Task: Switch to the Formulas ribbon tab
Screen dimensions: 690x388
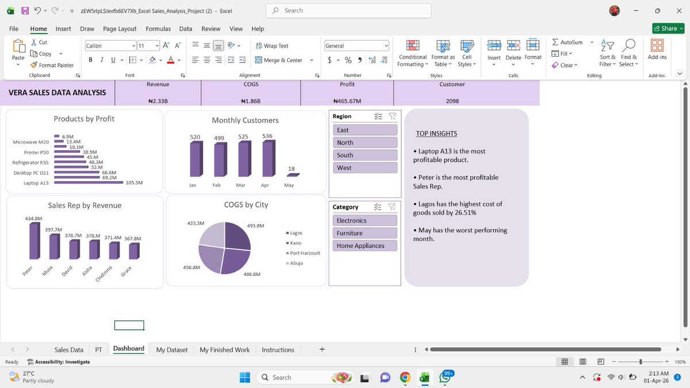Action: (158, 29)
